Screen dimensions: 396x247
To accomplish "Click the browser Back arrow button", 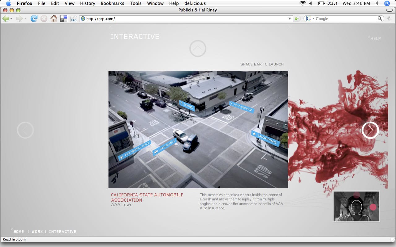I will pyautogui.click(x=6, y=19).
